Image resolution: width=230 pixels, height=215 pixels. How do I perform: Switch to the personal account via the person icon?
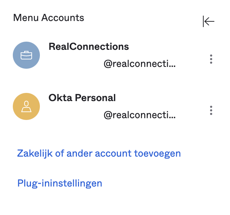(26, 106)
